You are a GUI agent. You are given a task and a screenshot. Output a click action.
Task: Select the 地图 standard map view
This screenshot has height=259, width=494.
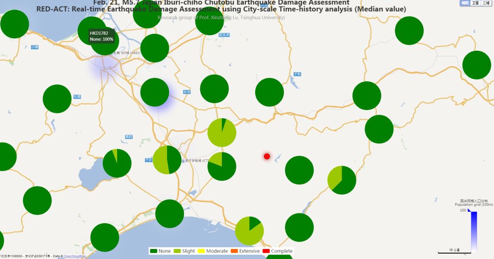[x=465, y=3]
